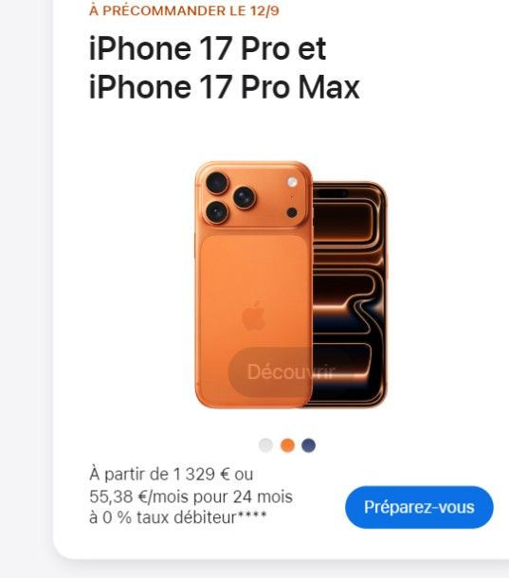Click the Dynamic Island on front display
This screenshot has width=509, height=578.
[333, 193]
